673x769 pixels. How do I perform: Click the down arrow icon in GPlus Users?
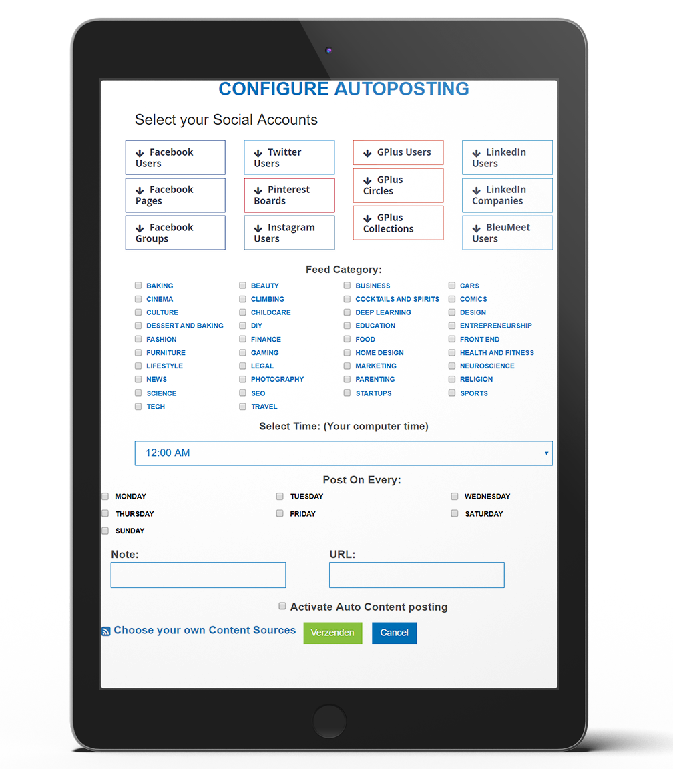[367, 153]
